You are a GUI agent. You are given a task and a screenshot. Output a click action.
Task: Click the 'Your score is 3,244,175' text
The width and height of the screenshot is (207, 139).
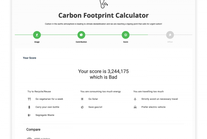(103, 71)
